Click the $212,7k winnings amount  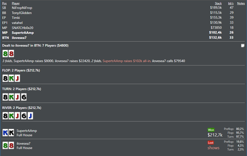point(215,135)
